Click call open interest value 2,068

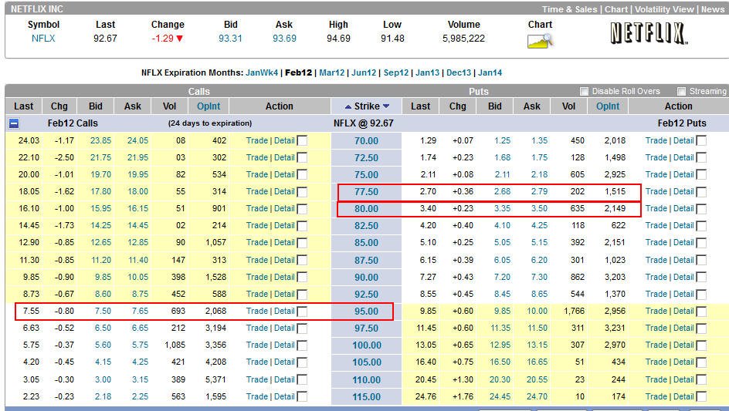[215, 312]
